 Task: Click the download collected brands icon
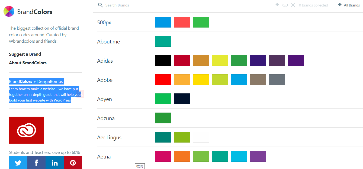coord(277,5)
